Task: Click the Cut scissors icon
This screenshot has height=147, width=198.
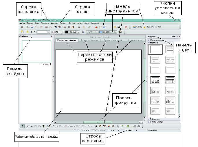Action: coord(65,27)
